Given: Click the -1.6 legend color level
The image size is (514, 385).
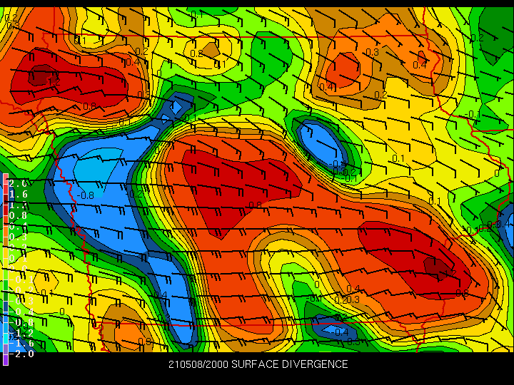Looking at the screenshot, I should pos(17,343).
